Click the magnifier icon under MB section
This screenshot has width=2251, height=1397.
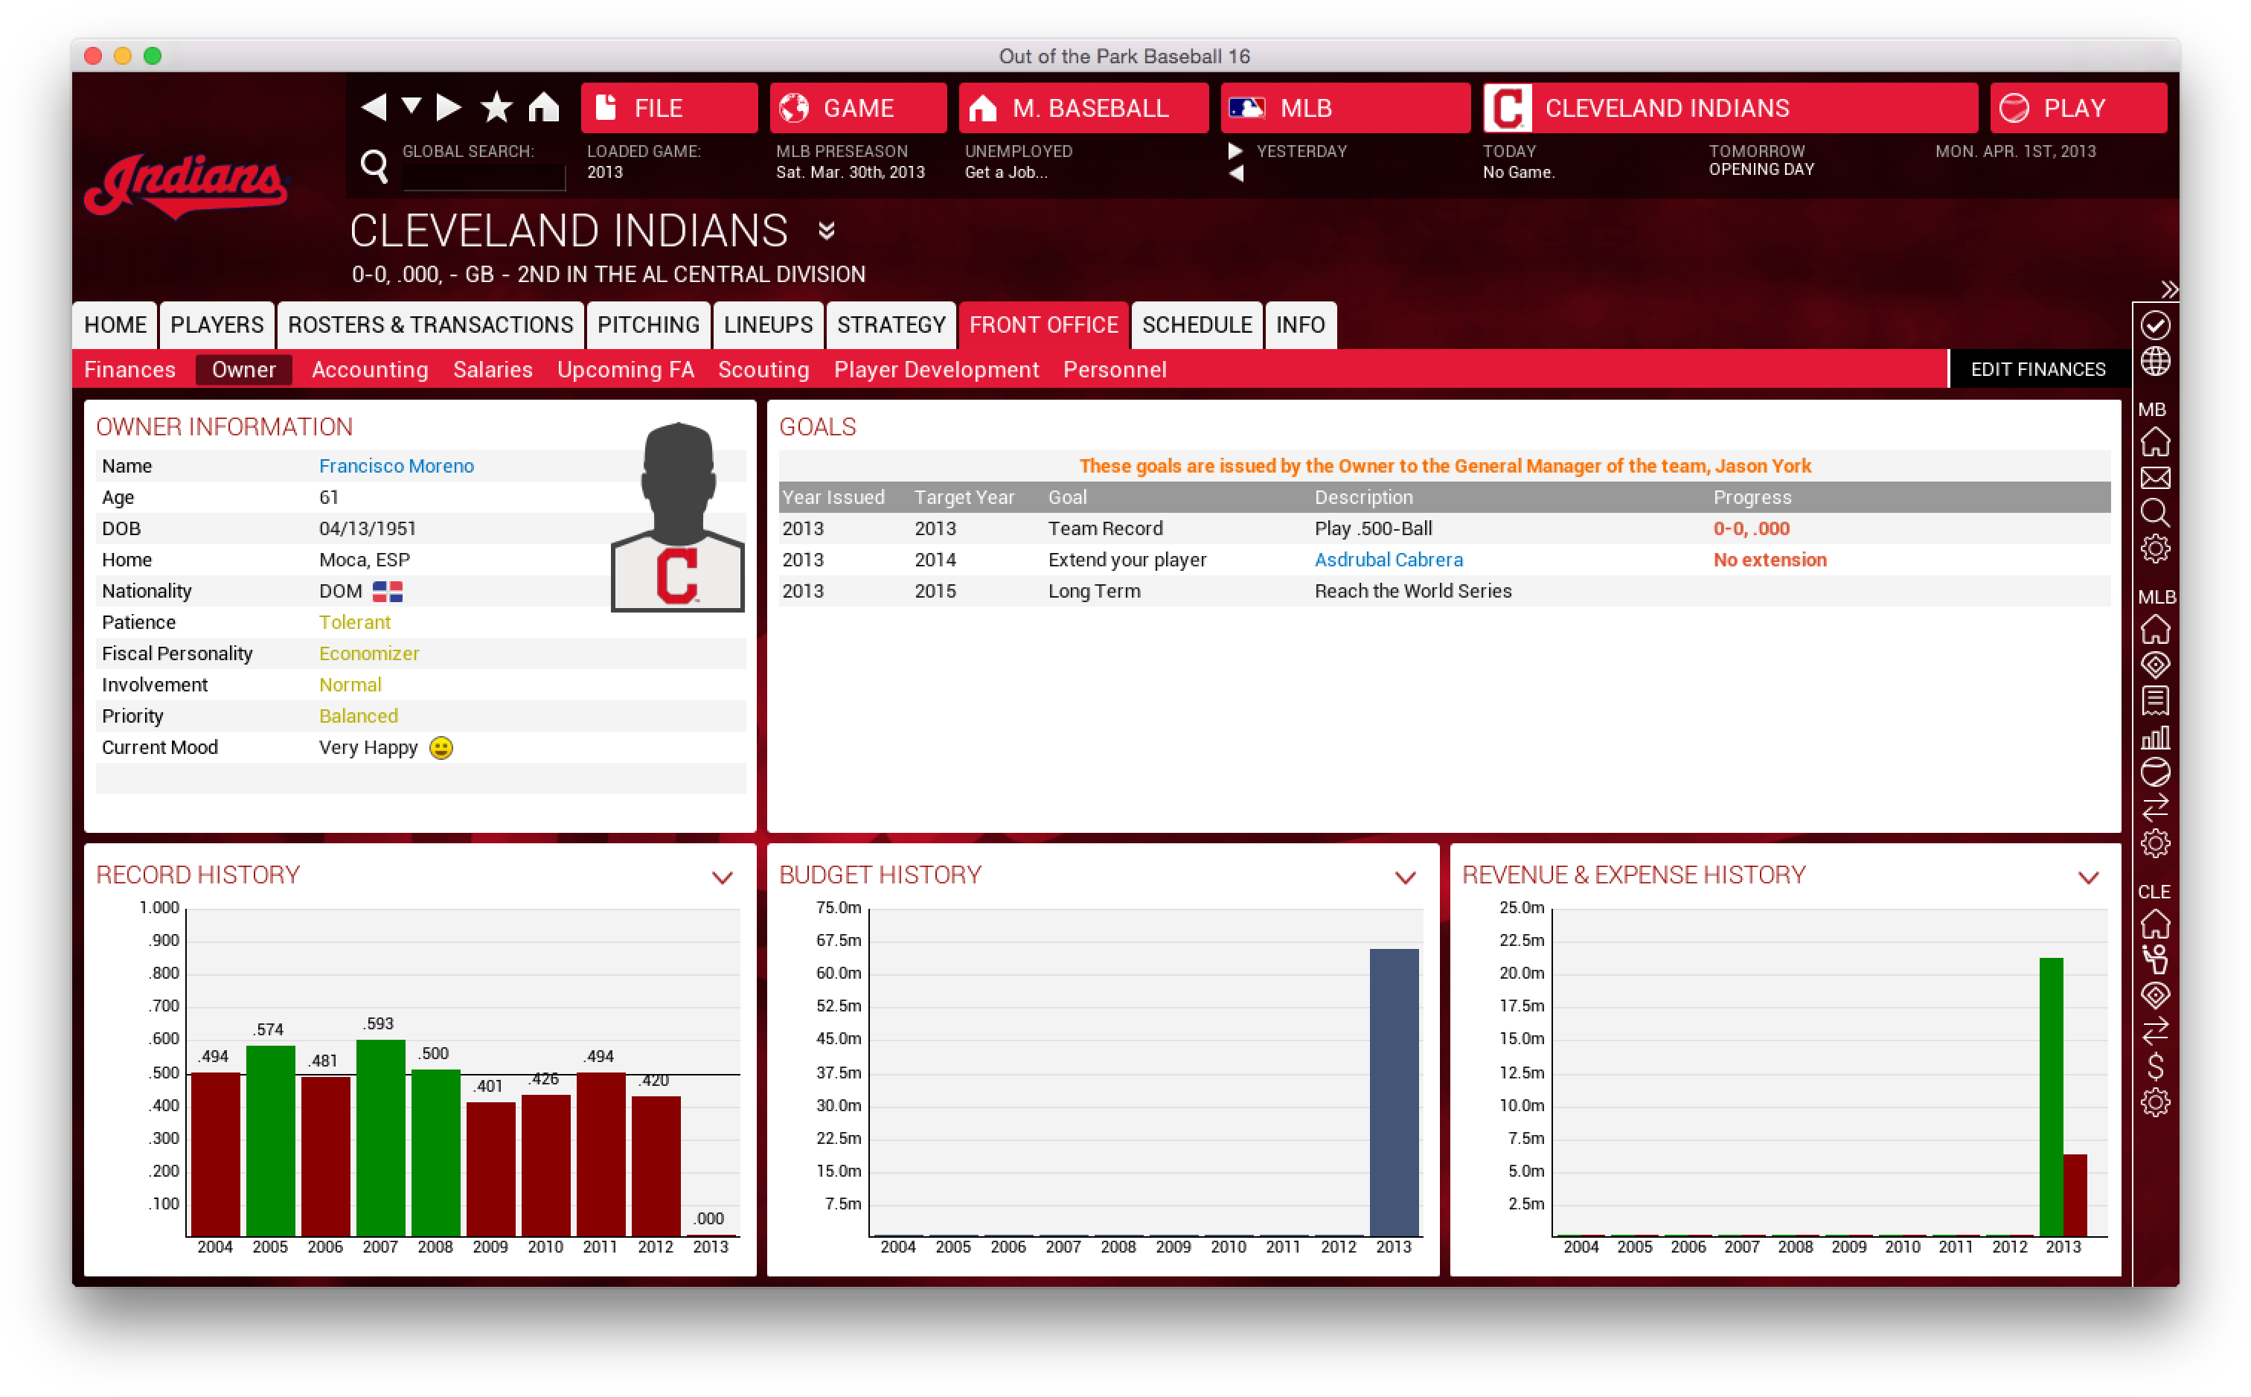point(2154,513)
